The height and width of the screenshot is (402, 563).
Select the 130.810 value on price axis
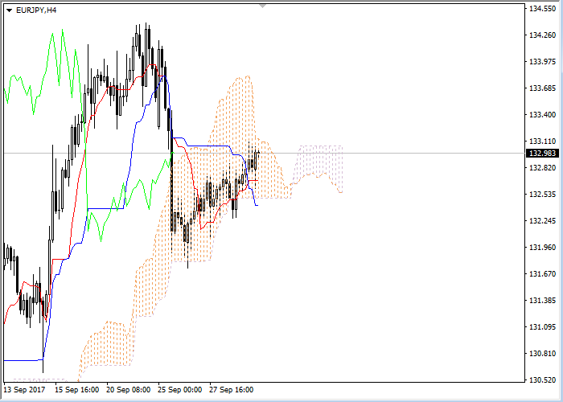point(542,354)
